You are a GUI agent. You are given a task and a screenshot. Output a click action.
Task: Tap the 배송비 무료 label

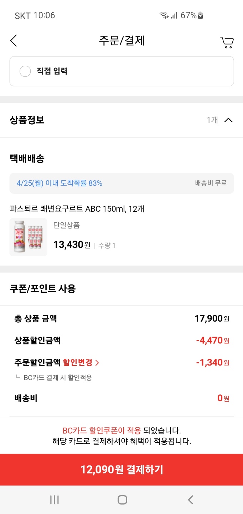[x=211, y=183]
